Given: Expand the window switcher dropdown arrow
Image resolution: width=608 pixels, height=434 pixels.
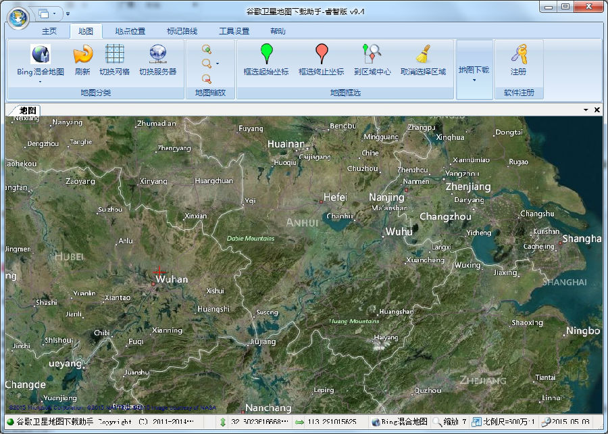Looking at the screenshot, I should pos(54,14).
